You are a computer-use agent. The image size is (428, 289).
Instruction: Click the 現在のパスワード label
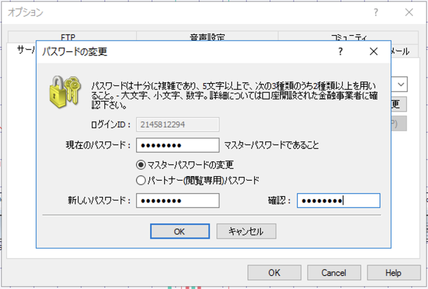98,145
